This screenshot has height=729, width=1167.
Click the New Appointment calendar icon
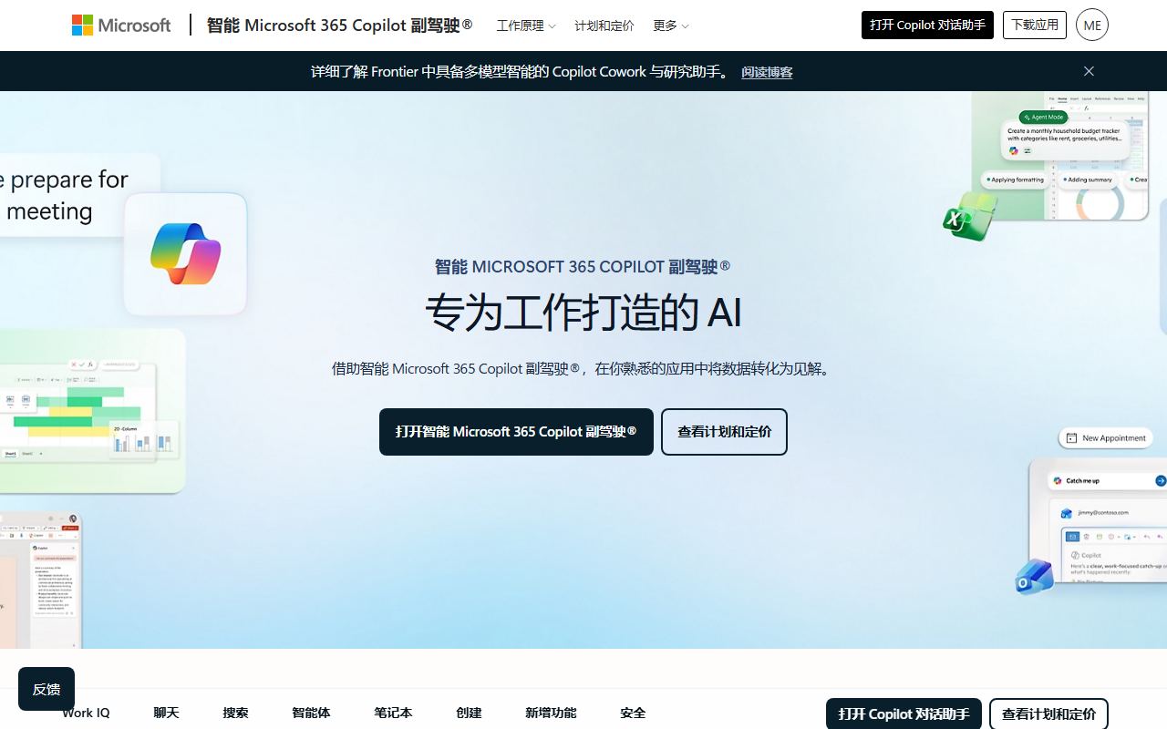tap(1071, 438)
